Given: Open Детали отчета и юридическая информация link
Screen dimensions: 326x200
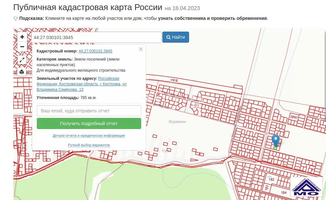Looking at the screenshot, I should click(89, 136).
